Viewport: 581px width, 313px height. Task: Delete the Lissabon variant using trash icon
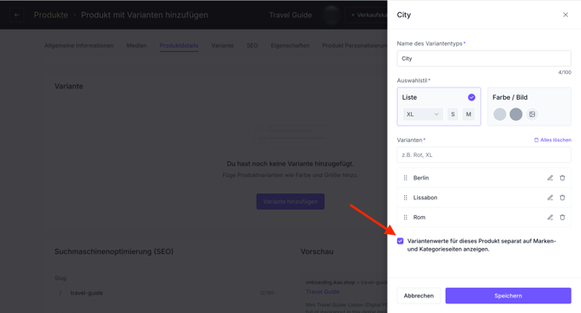(x=562, y=198)
